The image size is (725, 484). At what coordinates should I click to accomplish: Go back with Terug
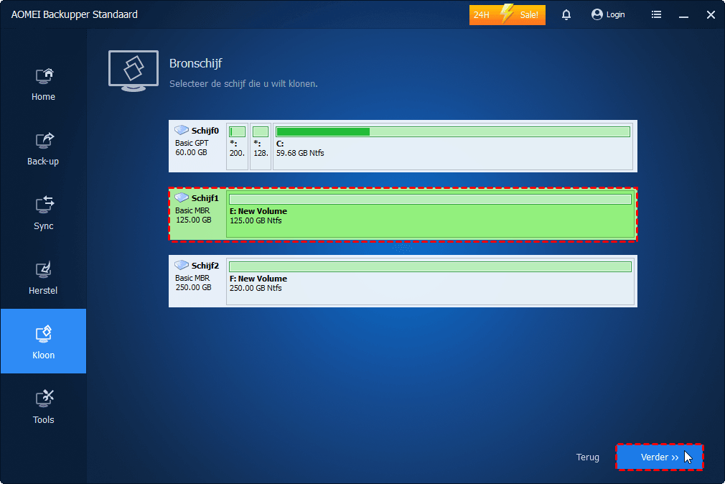pyautogui.click(x=587, y=457)
